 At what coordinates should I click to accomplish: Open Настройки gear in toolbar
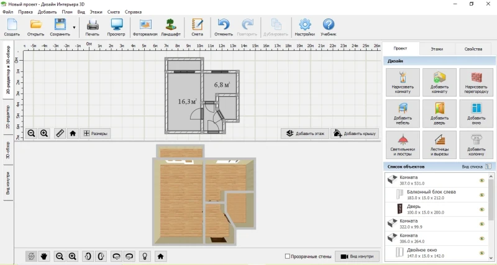click(x=304, y=27)
